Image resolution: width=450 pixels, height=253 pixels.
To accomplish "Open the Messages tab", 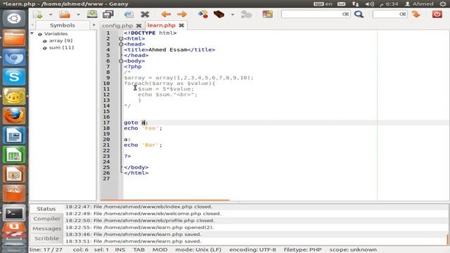I will (x=47, y=228).
